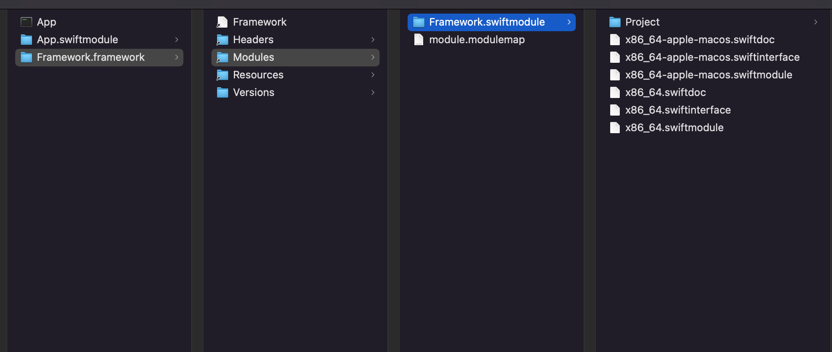
Task: Select x86_64.swiftinterface file name
Action: tap(678, 110)
